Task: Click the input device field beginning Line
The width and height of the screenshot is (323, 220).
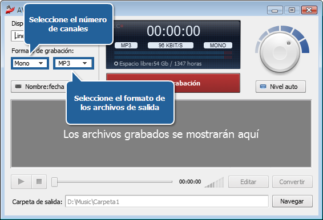Action: tap(18, 36)
